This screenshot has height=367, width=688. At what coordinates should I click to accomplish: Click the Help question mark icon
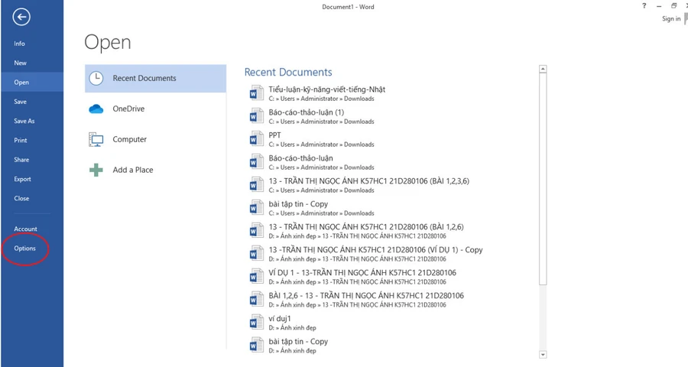[x=644, y=5]
